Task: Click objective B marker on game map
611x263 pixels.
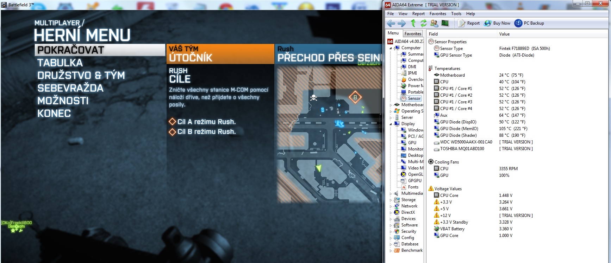Action: click(355, 97)
